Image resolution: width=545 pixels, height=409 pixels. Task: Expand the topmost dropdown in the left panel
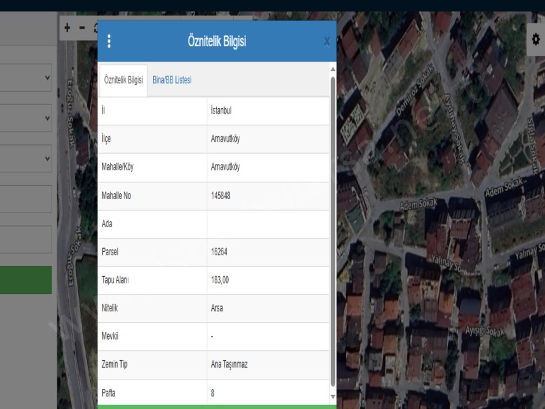[25, 78]
